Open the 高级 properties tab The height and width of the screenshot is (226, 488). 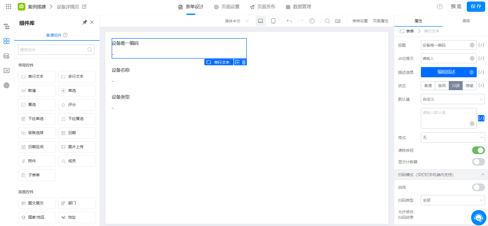(x=466, y=21)
